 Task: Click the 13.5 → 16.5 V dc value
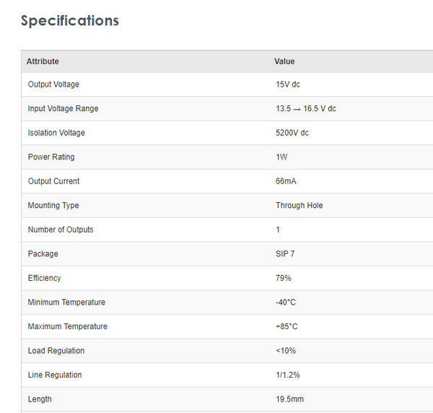(x=305, y=109)
